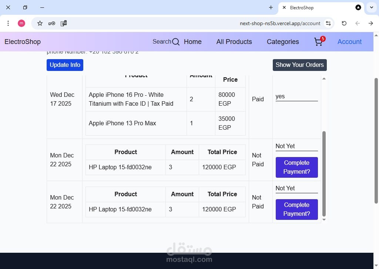Screen dimensions: 379x269
Task: Select 'Apple iPhone 16 Pro - White Titanium' cell
Action: 136,99
